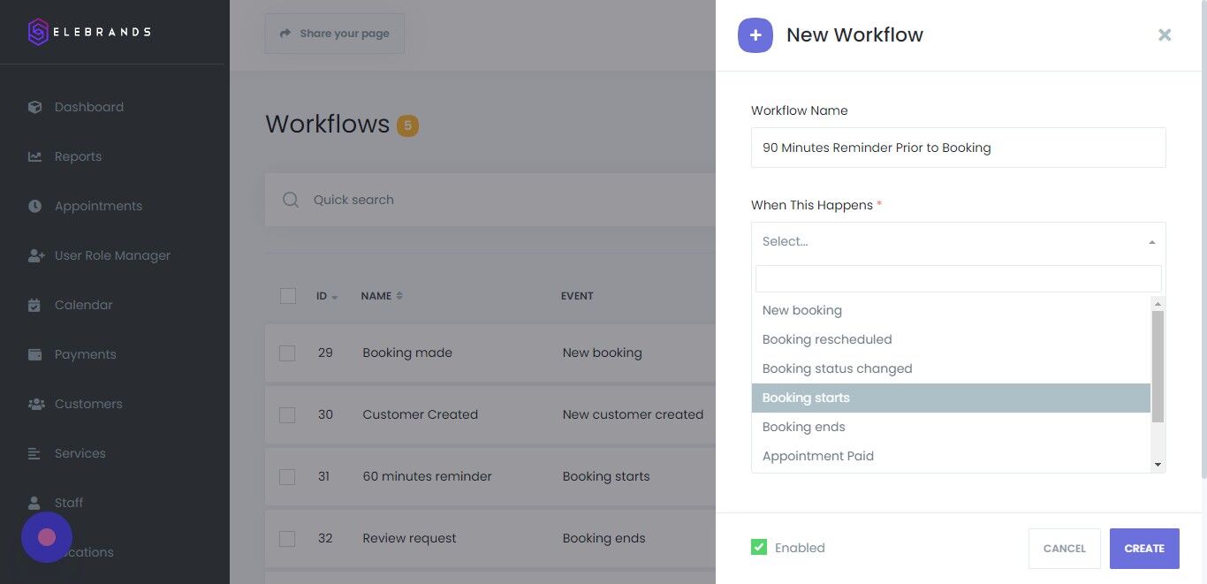1207x584 pixels.
Task: Click the Elebrands logo icon
Action: click(38, 32)
